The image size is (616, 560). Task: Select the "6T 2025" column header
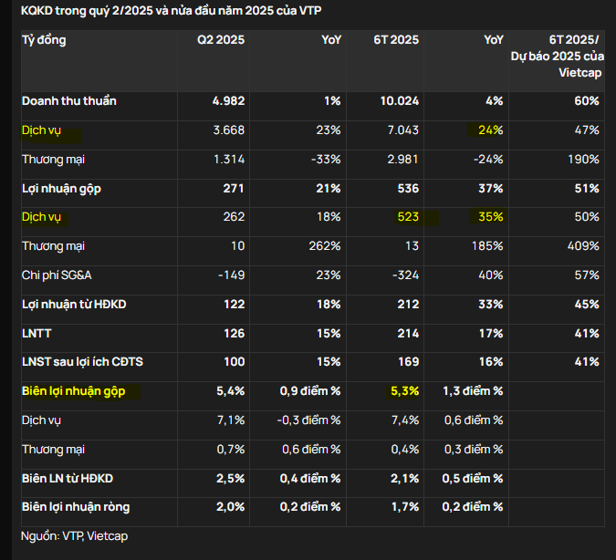coord(396,40)
